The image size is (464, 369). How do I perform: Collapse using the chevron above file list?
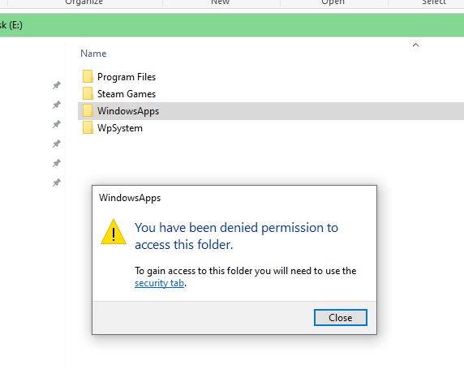click(415, 45)
